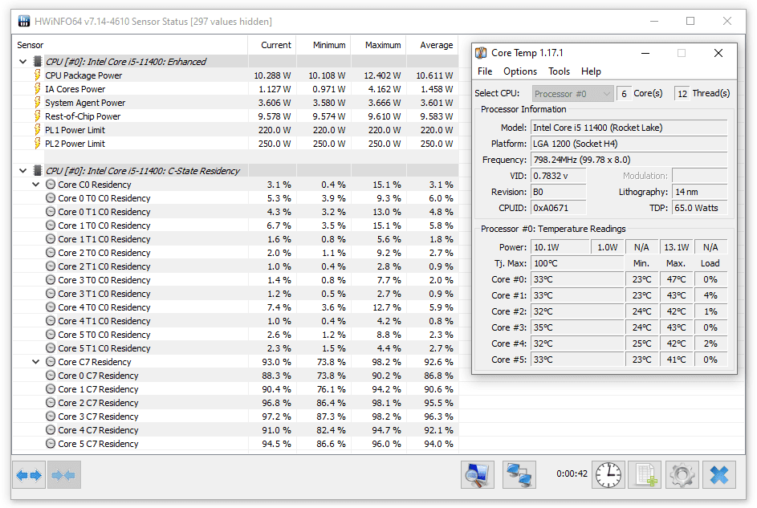Click the Core 3 C7 Residency circle icon
The width and height of the screenshot is (757, 508).
tap(51, 417)
